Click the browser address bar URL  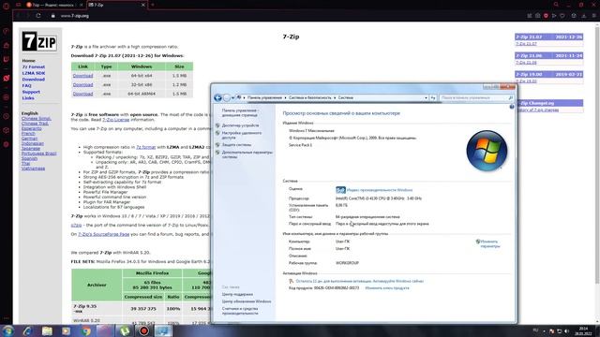click(x=75, y=16)
